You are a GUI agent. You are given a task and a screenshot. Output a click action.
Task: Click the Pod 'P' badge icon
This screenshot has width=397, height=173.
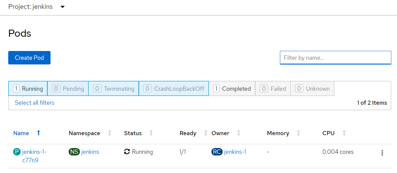coord(17,152)
